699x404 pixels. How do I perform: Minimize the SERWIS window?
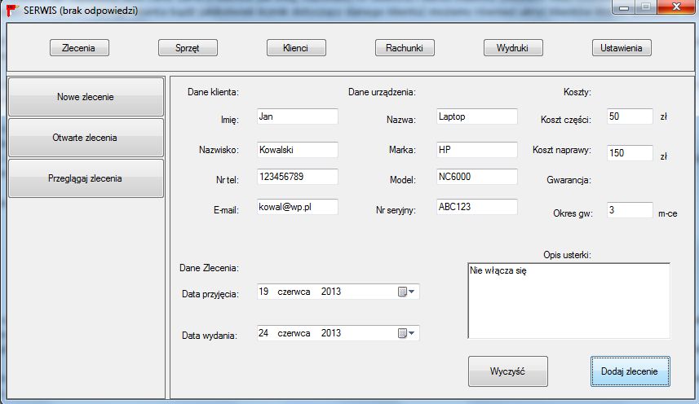coord(624,7)
